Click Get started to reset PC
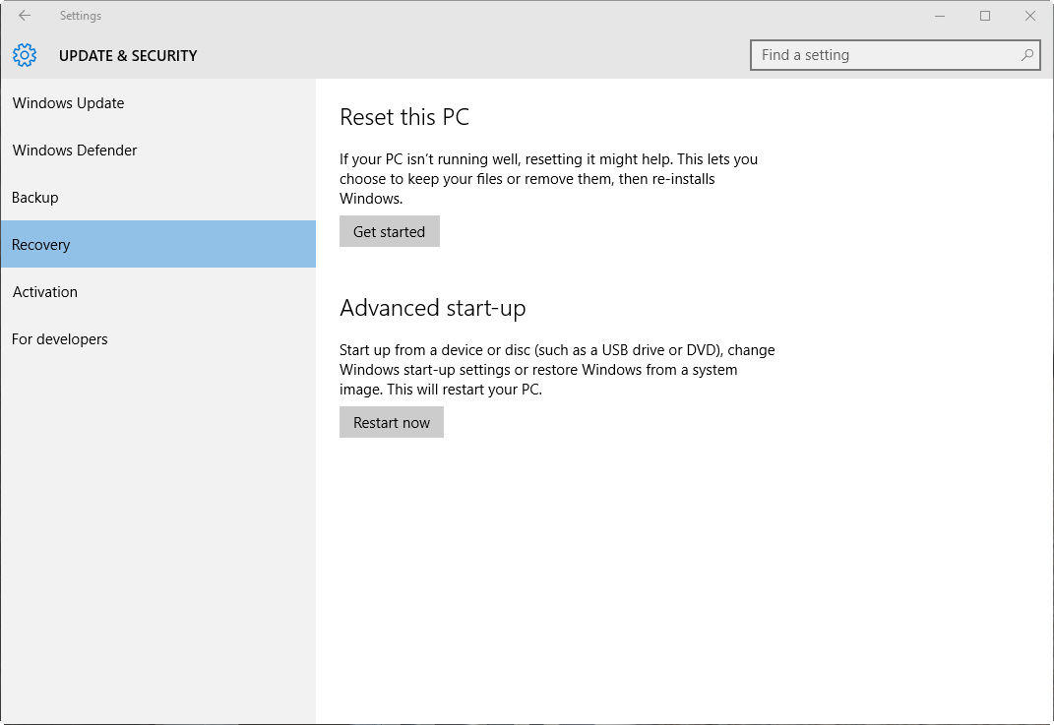 (389, 231)
